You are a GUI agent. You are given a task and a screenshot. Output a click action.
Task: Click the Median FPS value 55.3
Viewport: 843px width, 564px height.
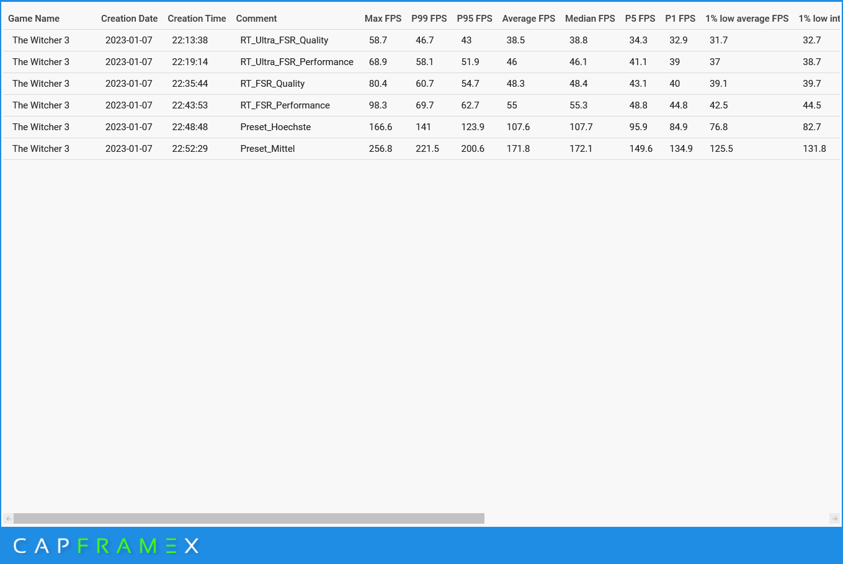pyautogui.click(x=578, y=105)
